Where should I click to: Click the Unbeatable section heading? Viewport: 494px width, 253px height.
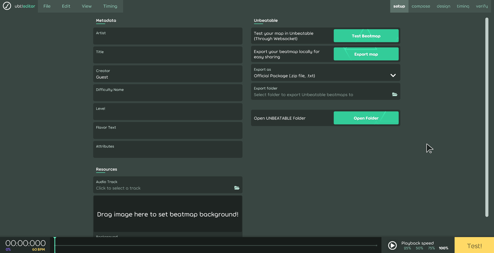[266, 21]
